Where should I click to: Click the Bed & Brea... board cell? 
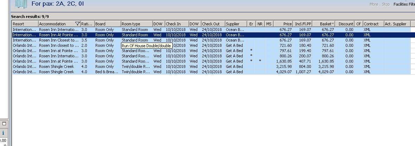coord(107,72)
